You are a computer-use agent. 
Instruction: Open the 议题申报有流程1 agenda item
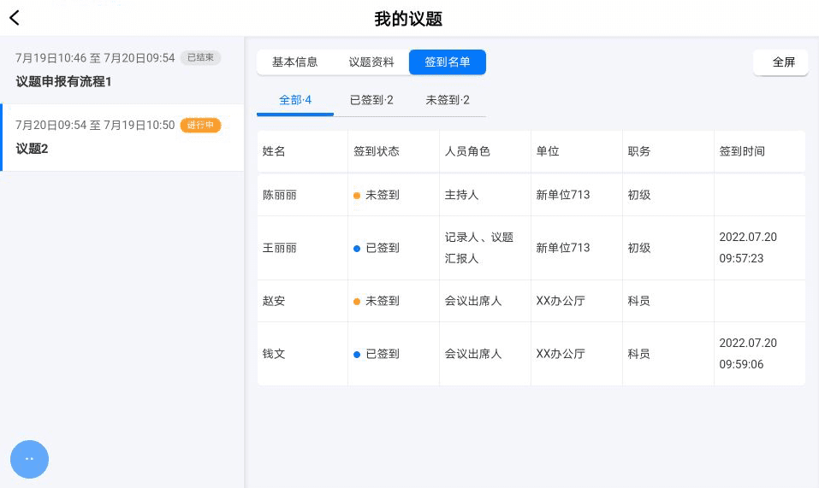(x=122, y=70)
